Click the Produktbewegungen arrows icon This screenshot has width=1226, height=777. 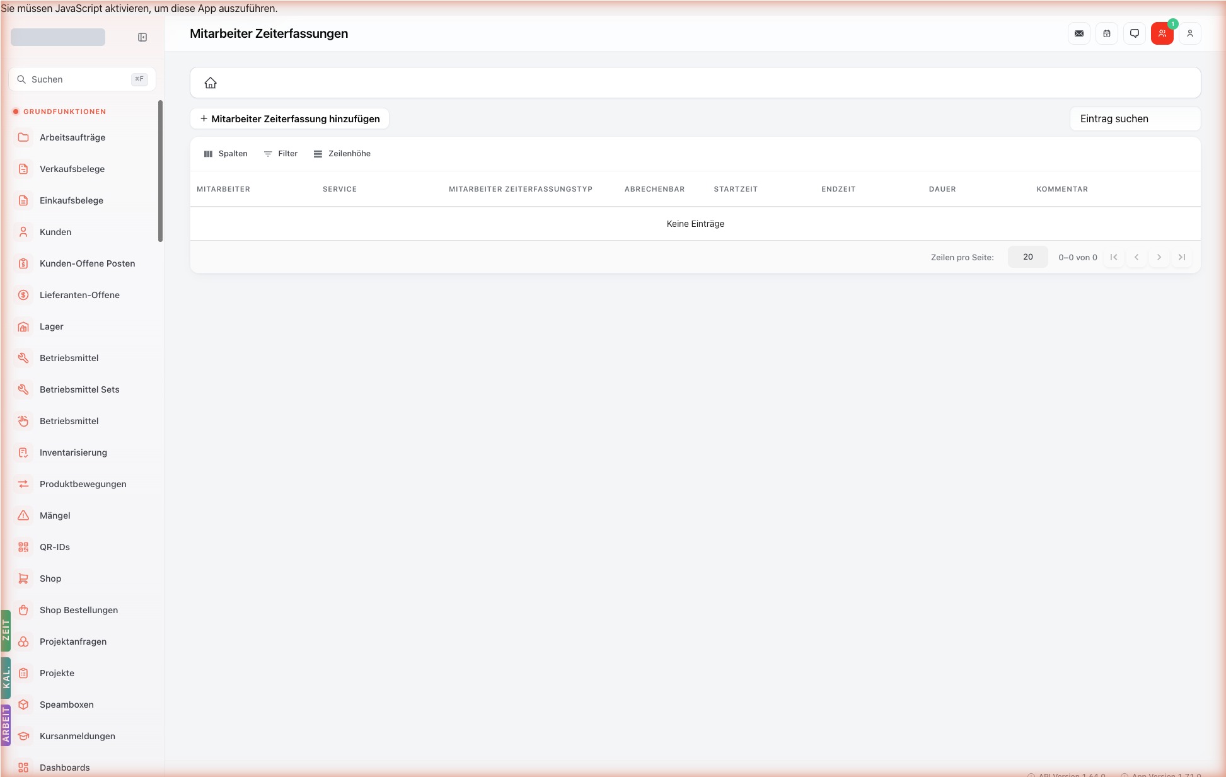pyautogui.click(x=23, y=484)
